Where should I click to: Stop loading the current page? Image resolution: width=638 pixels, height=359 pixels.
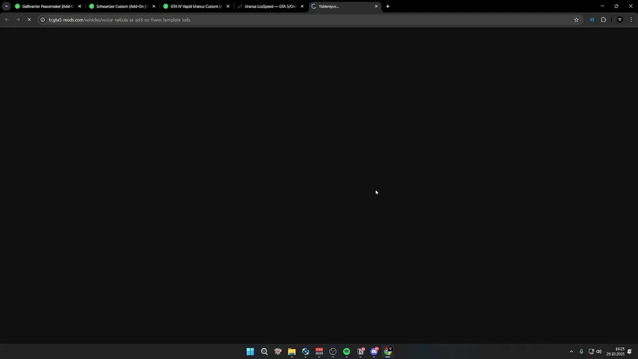[29, 20]
